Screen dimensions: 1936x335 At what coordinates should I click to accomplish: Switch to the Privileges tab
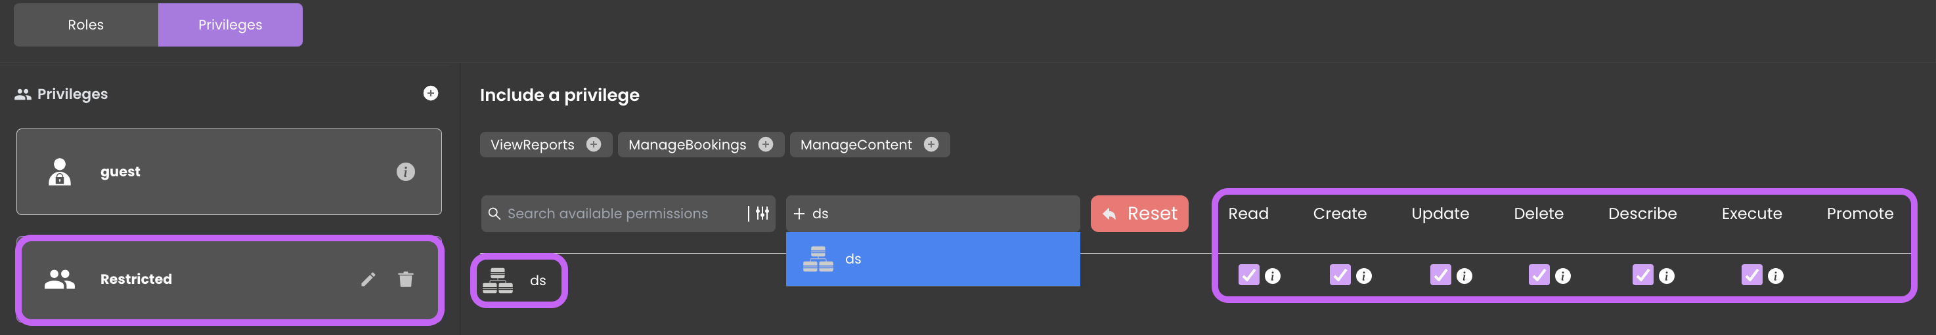230,25
